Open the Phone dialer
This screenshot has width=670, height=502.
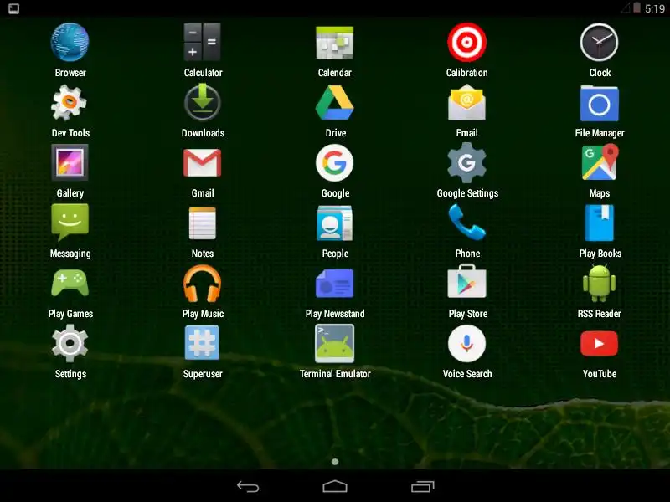tap(466, 223)
